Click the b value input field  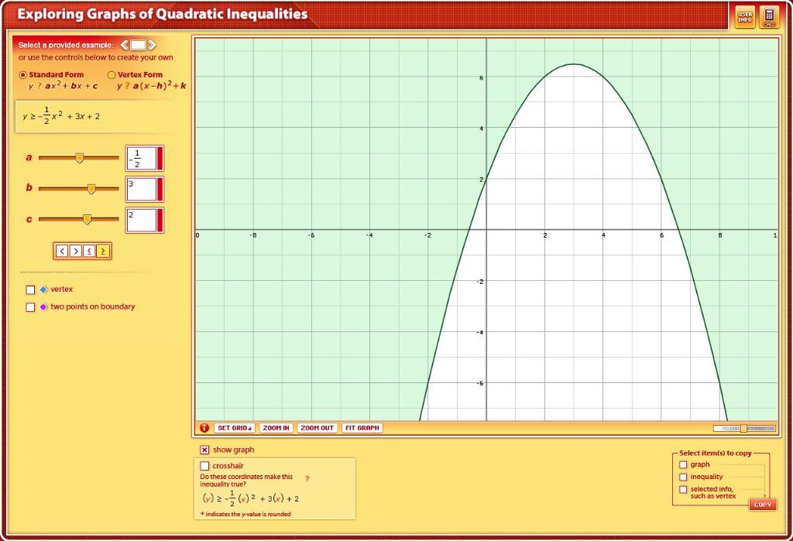pos(142,189)
